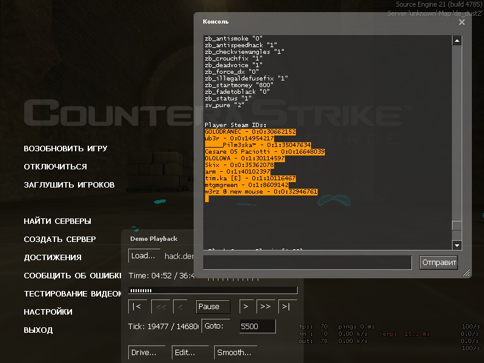This screenshot has height=363, width=484.
Task: Click the console command input field
Action: click(307, 263)
